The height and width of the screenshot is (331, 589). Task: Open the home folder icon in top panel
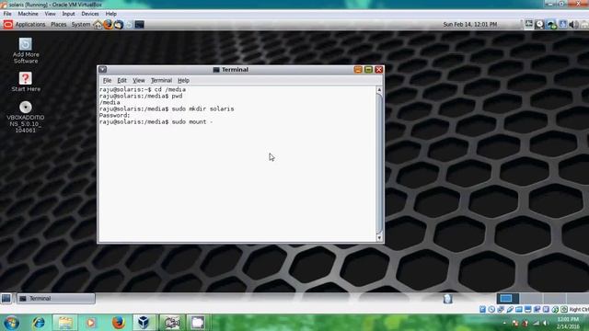[x=98, y=25]
